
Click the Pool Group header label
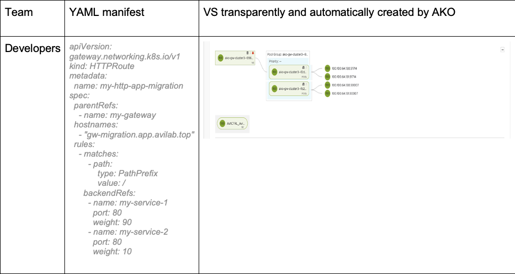[x=288, y=54]
